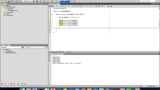Screen dimensions: 160x90
Task: Click Previous Bookmark icon
Action: tap(87, 6)
